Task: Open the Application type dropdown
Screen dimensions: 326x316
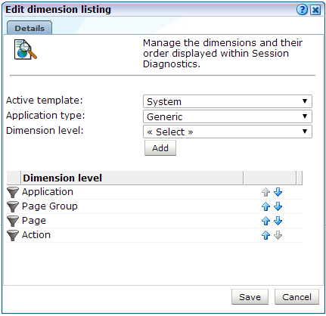Action: 228,116
